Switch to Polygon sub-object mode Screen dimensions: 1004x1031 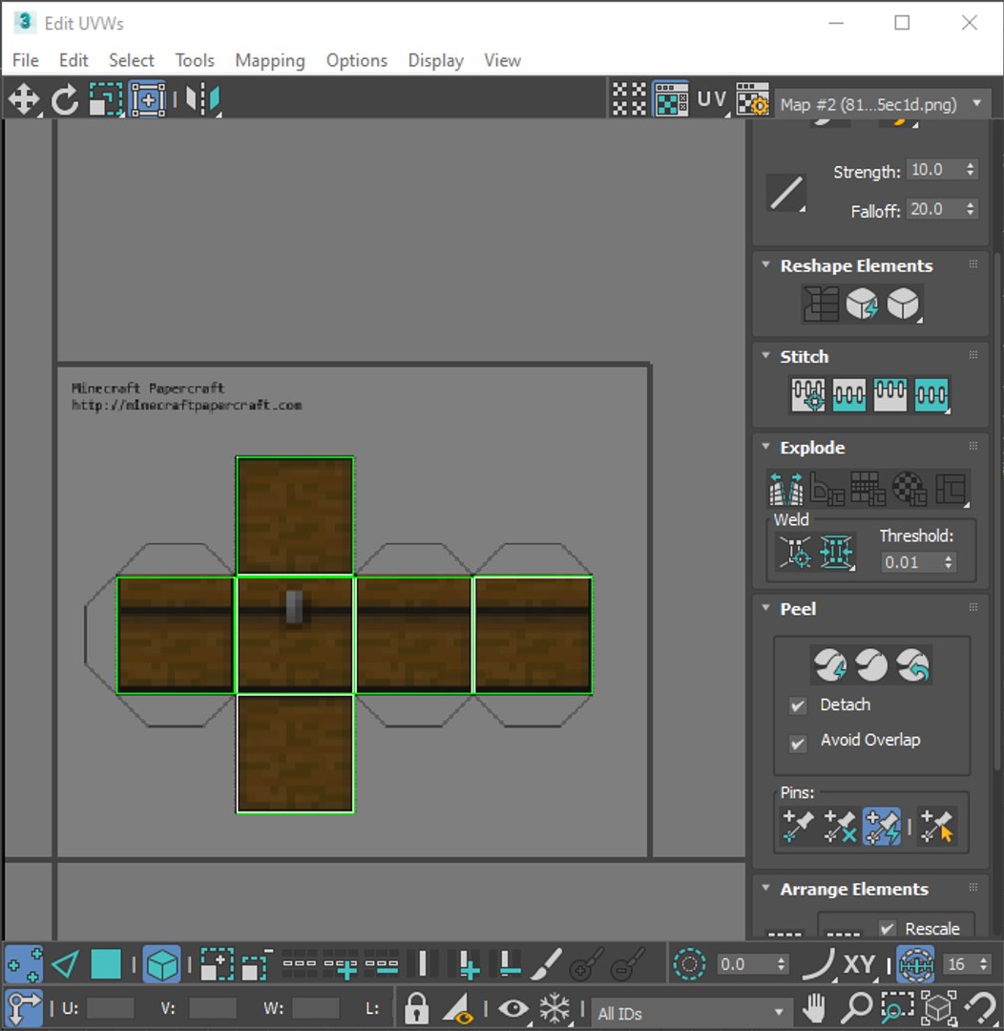click(x=106, y=964)
